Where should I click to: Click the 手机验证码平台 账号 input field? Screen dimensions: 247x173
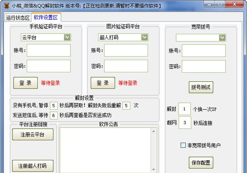(48, 51)
